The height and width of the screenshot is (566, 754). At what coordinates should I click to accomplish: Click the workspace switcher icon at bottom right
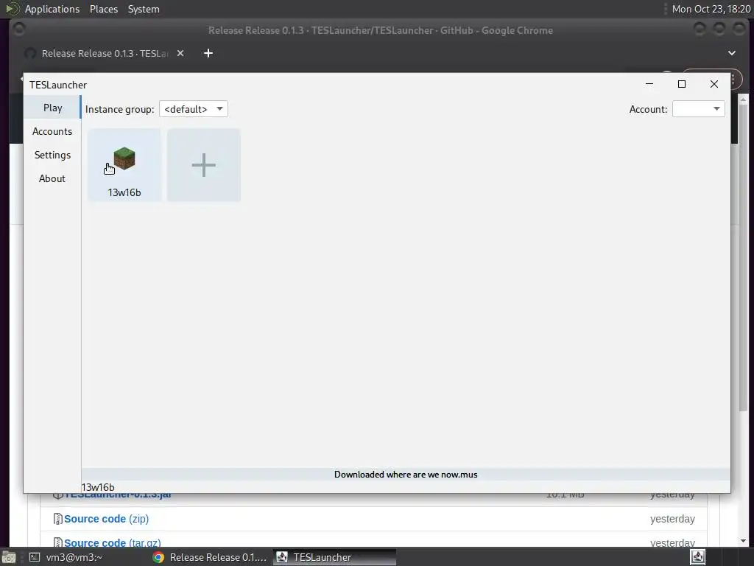[698, 557]
